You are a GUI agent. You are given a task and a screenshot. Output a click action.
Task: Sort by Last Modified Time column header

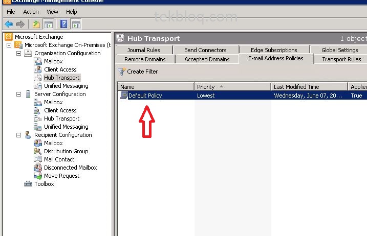[x=309, y=87]
